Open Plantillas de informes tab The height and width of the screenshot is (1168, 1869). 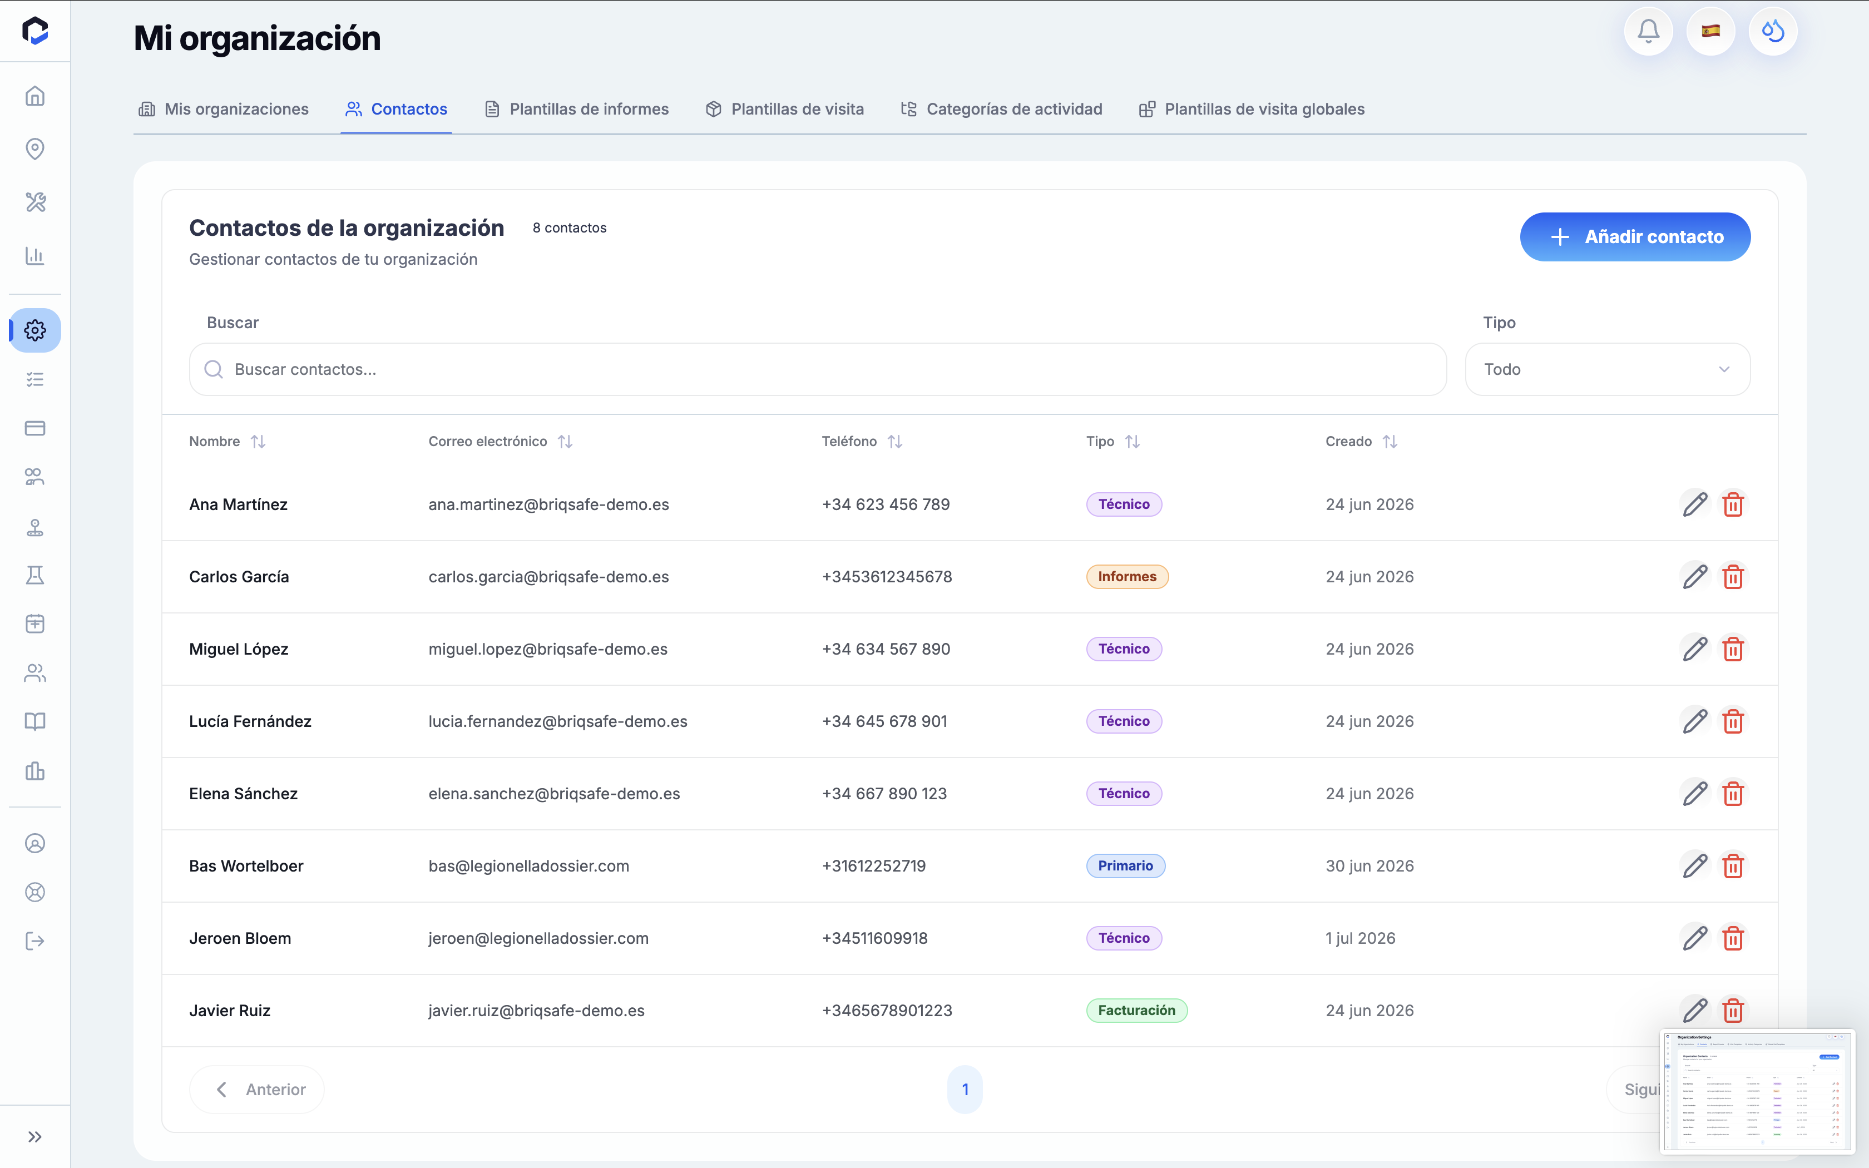(577, 109)
